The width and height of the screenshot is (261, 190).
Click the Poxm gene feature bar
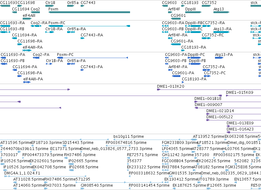tap(89, 12)
